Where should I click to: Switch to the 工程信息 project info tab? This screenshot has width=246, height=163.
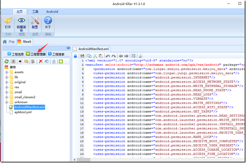(16, 54)
